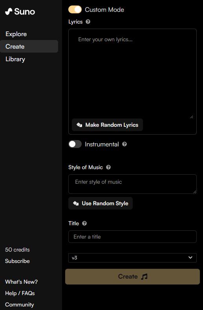Select Create in the sidebar menu
Image resolution: width=203 pixels, height=310 pixels.
[29, 46]
